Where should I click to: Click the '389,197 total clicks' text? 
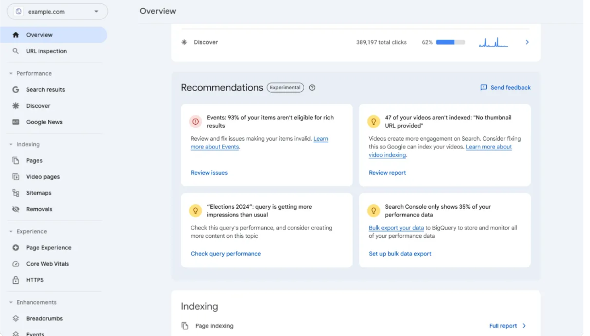381,42
